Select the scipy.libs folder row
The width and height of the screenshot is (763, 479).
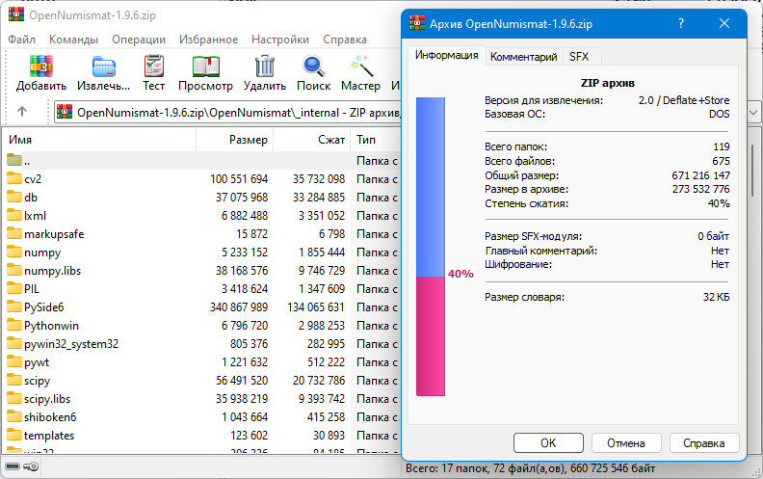pos(201,399)
